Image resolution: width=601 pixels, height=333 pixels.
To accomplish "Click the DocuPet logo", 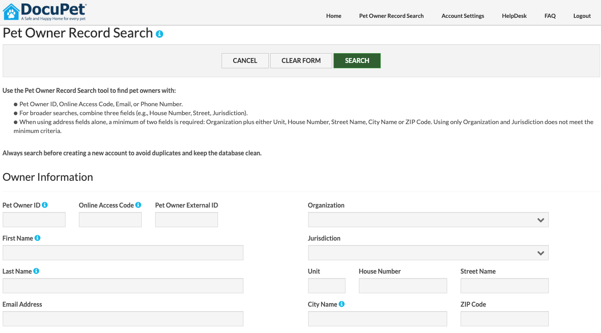I will (45, 12).
